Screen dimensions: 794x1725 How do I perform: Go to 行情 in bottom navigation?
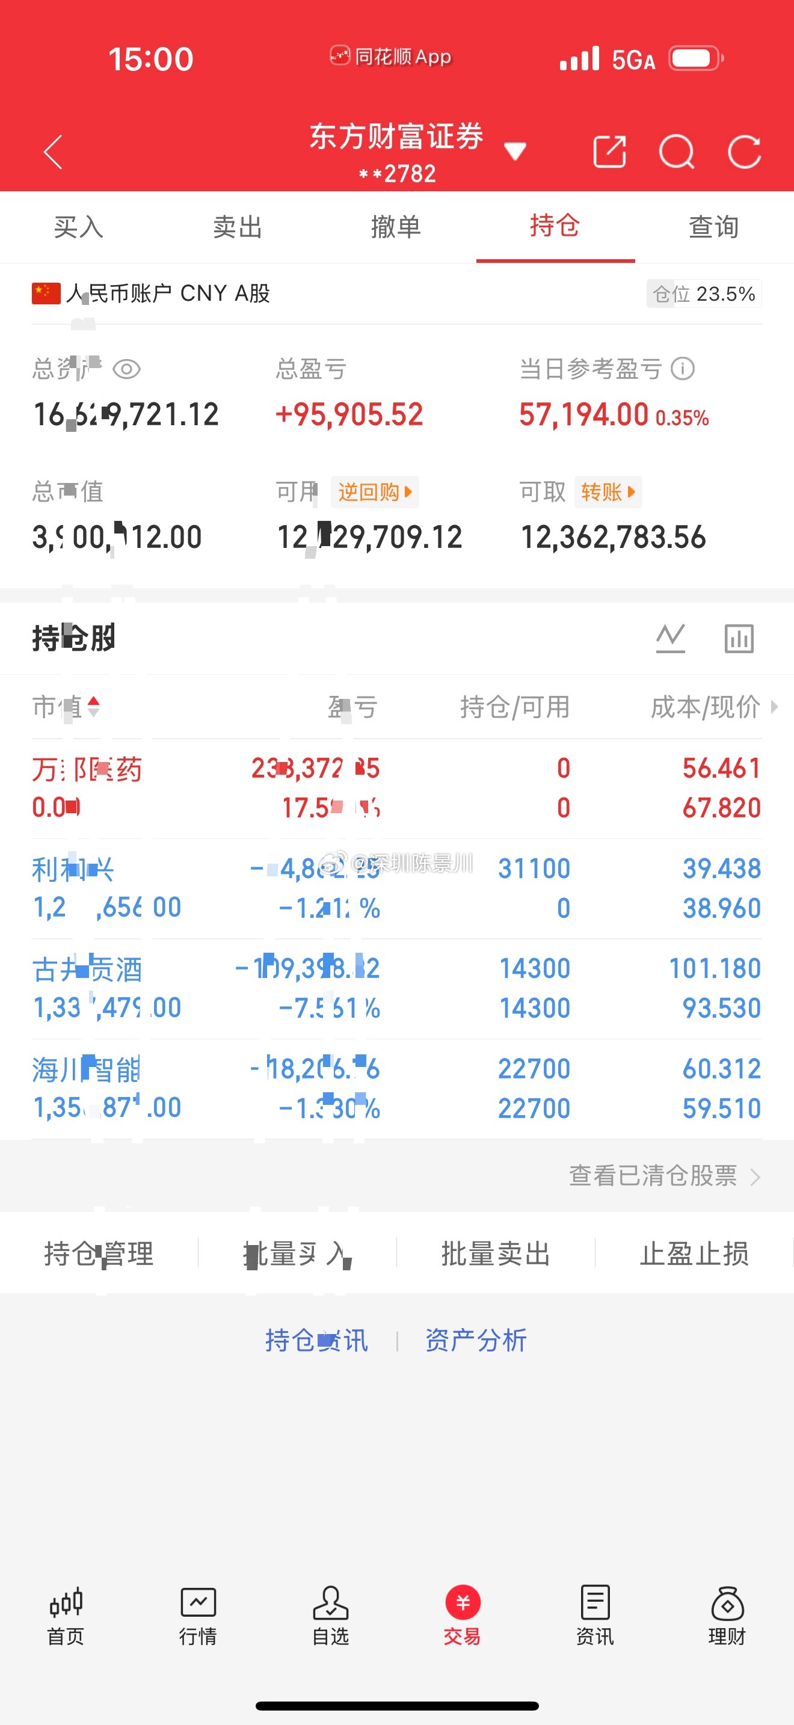point(198,1616)
